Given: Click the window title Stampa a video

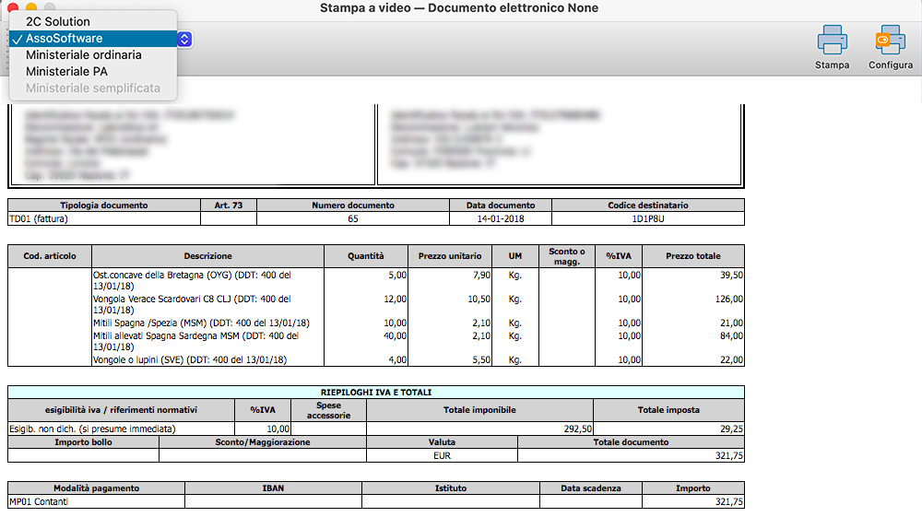Looking at the screenshot, I should point(458,8).
